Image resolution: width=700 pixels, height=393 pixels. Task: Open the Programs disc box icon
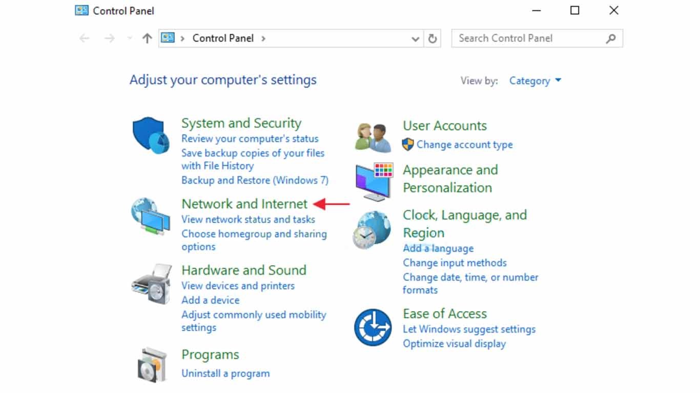[153, 365]
